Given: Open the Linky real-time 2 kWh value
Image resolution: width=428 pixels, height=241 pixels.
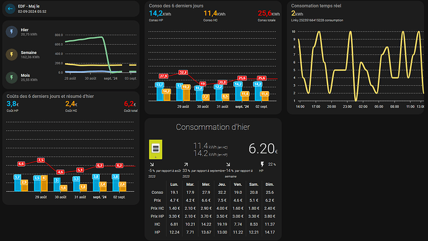Looking at the screenshot, I should (x=297, y=13).
